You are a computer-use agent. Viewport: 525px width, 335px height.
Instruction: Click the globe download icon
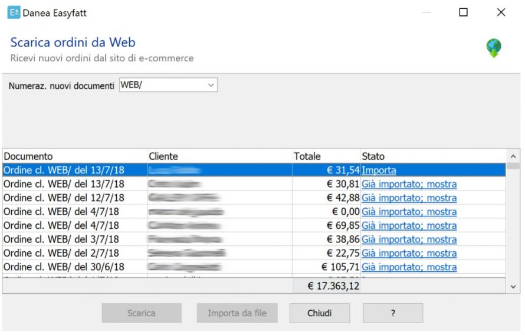coord(494,48)
